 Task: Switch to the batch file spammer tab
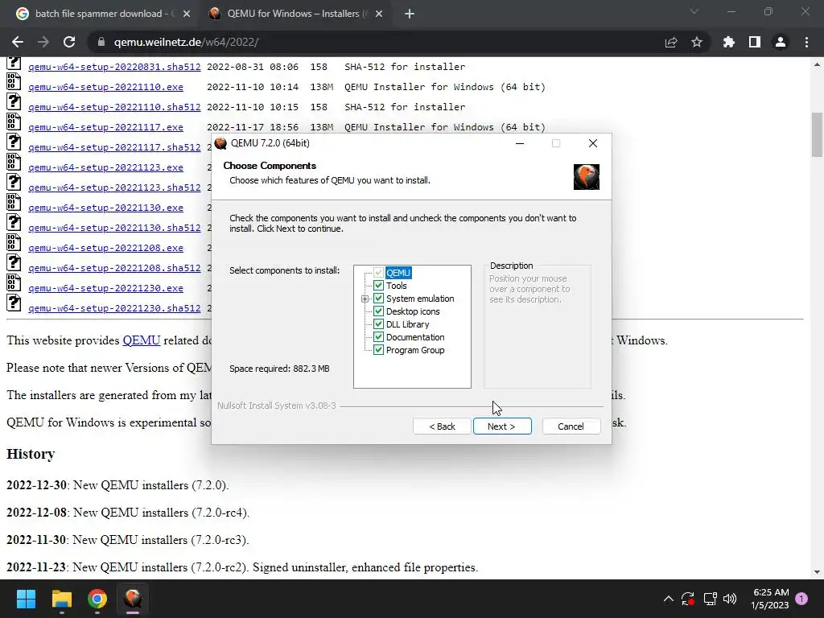click(x=101, y=14)
